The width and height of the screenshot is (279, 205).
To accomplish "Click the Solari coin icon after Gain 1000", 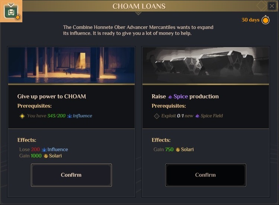I will [46, 156].
